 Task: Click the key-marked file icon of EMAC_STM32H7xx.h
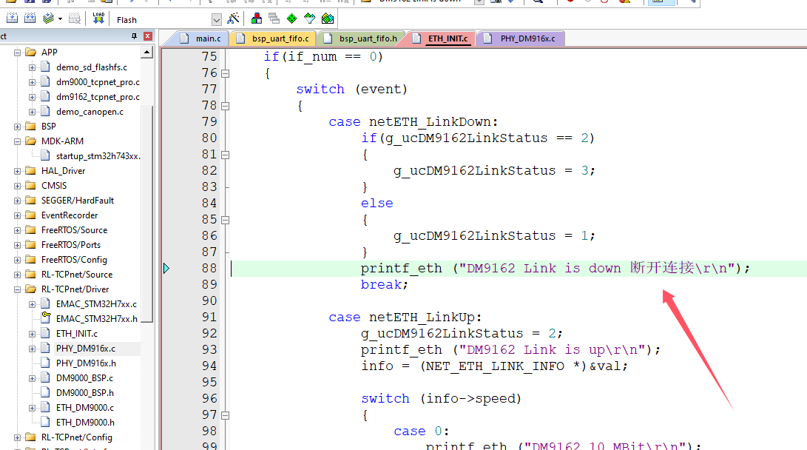point(45,318)
